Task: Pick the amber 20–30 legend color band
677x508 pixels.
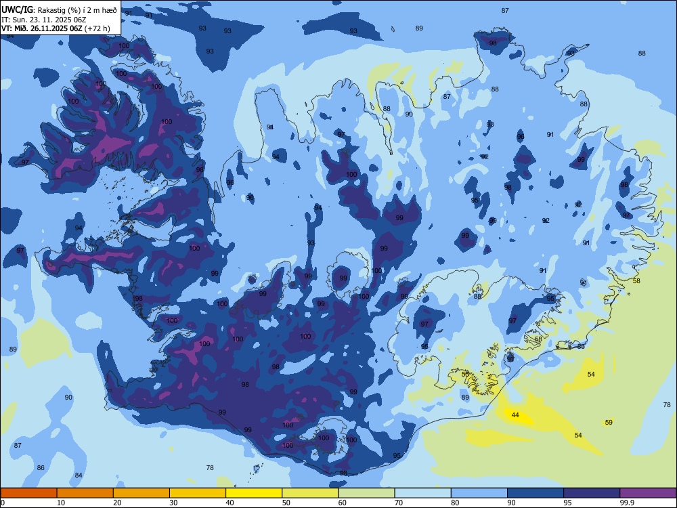Action: click(x=141, y=493)
